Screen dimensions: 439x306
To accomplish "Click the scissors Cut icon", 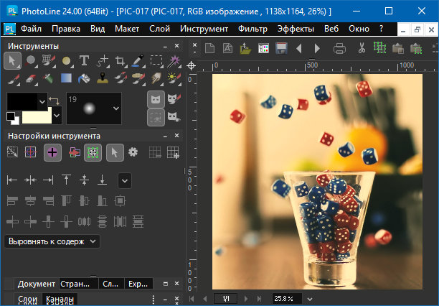I will click(x=362, y=48).
